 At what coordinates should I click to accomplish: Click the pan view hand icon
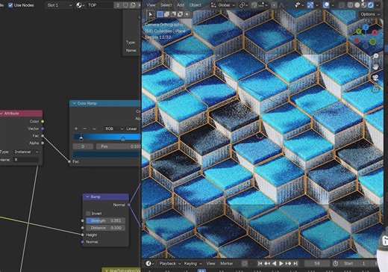375,67
